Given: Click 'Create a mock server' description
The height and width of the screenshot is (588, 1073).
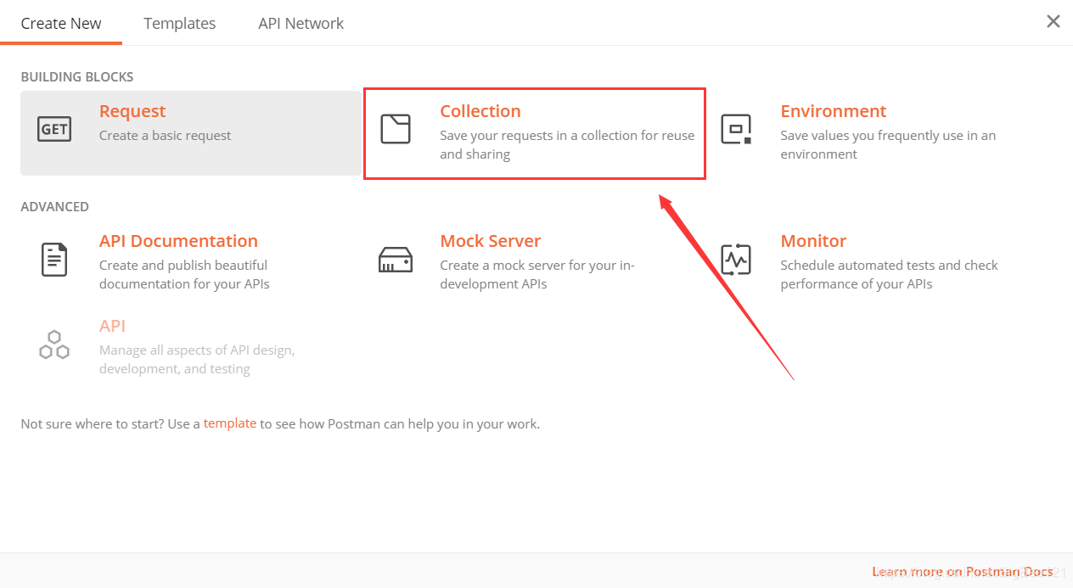Looking at the screenshot, I should click(x=537, y=275).
